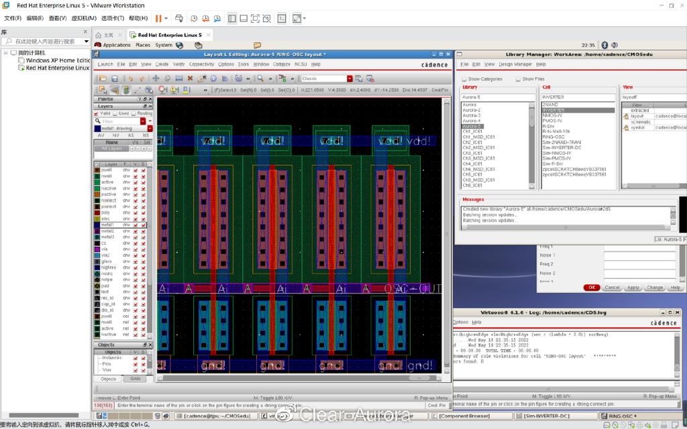This screenshot has width=687, height=429.
Task: Click the red diagonal ruler icon
Action: pos(138,90)
